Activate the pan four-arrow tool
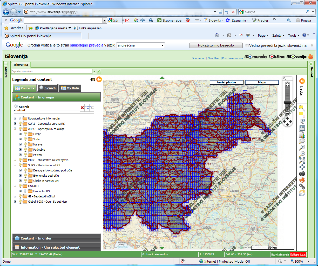Screen dimensions: 318x266 302,167
